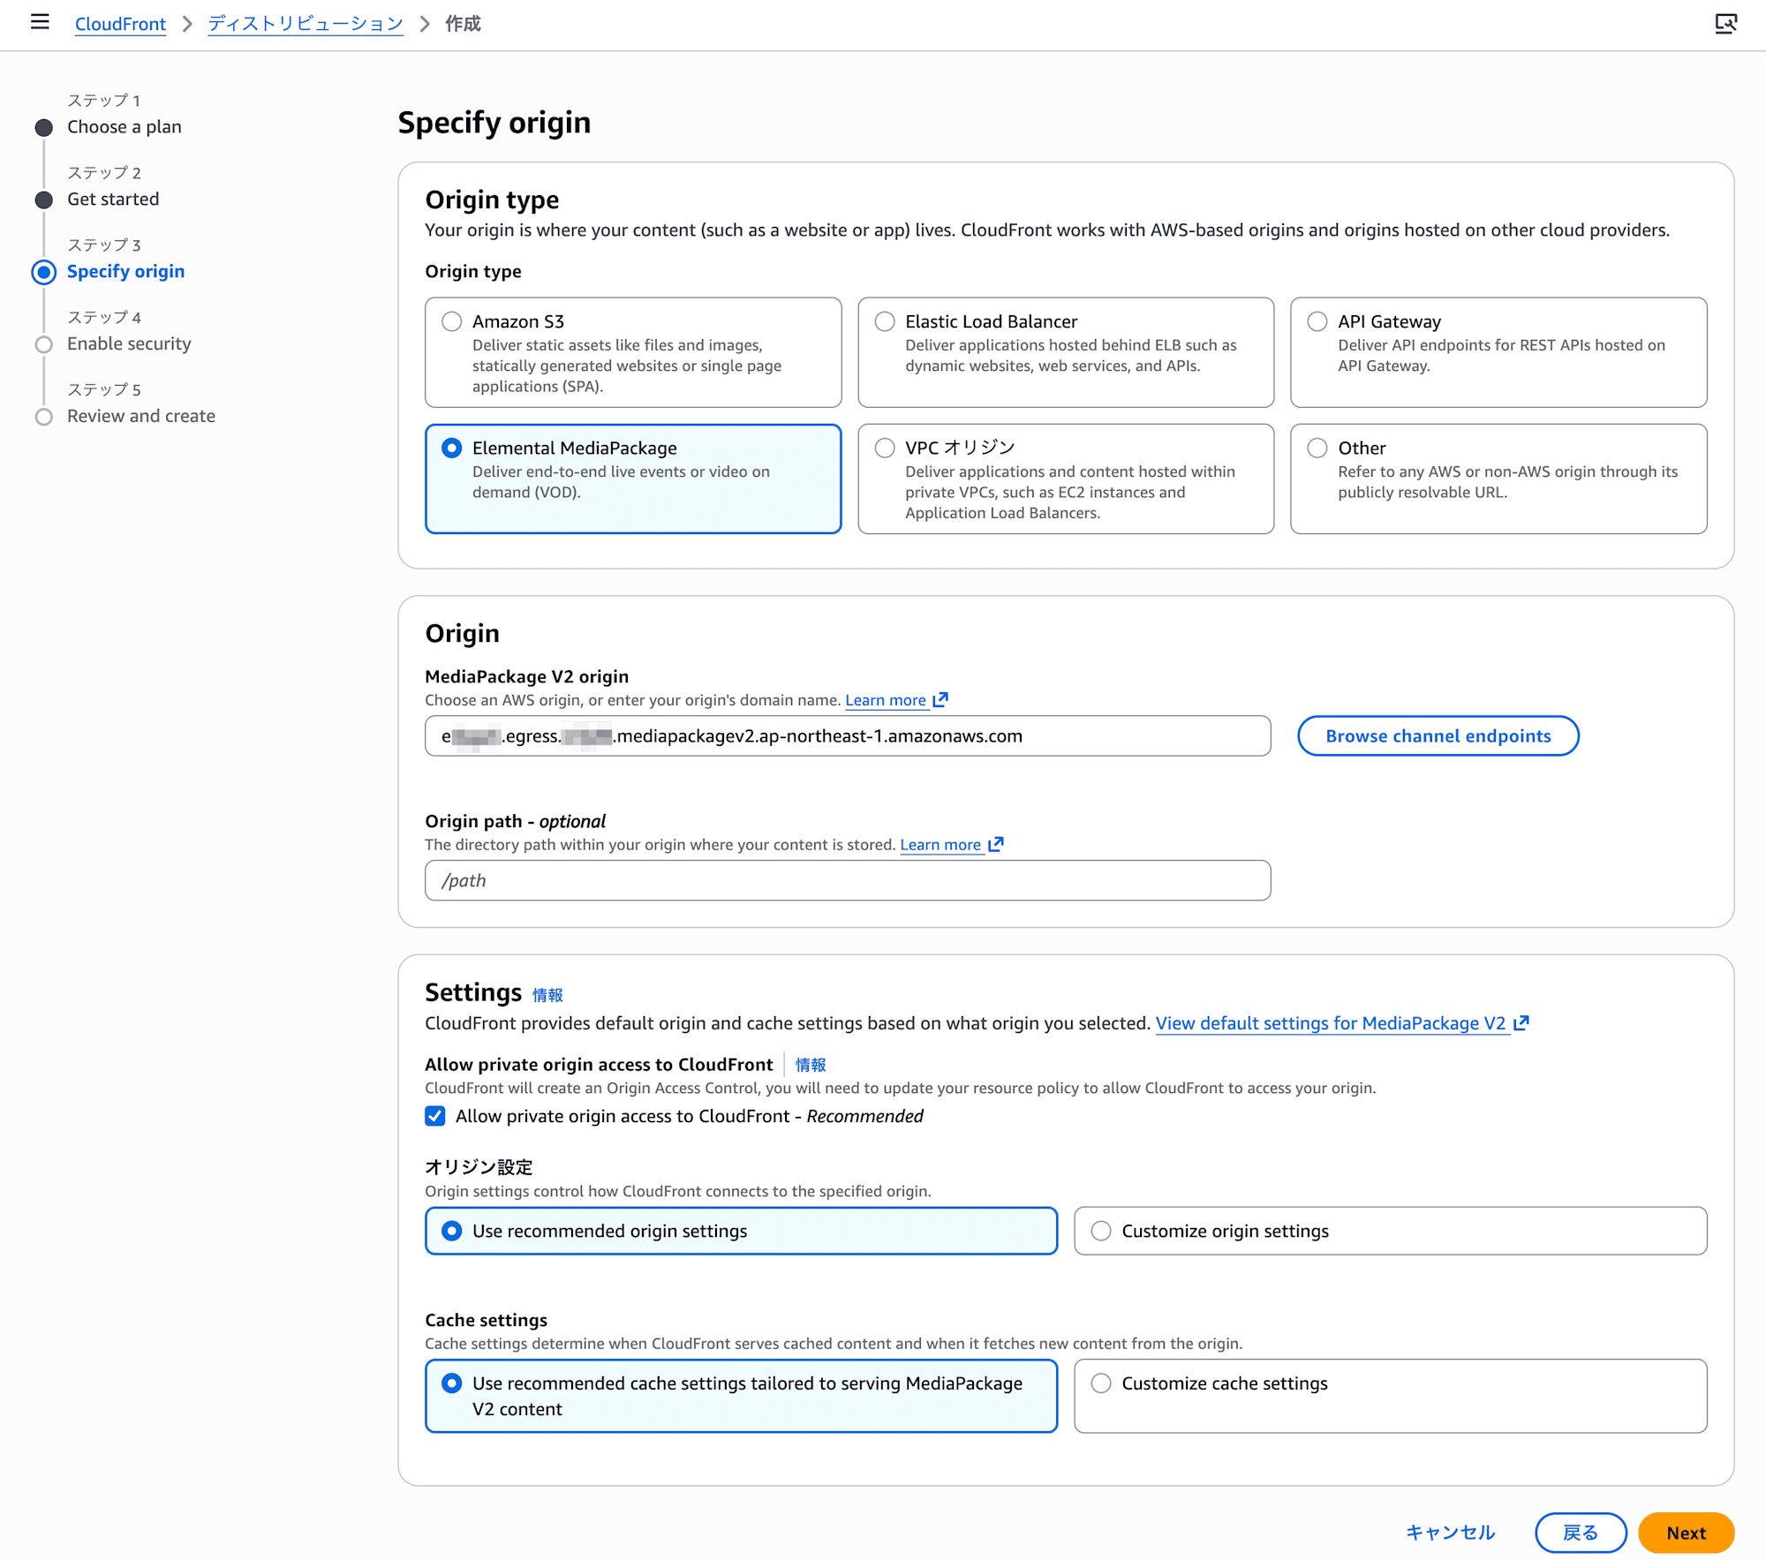The image size is (1766, 1560).
Task: Click the CloudFront breadcrumb link
Action: pyautogui.click(x=120, y=24)
